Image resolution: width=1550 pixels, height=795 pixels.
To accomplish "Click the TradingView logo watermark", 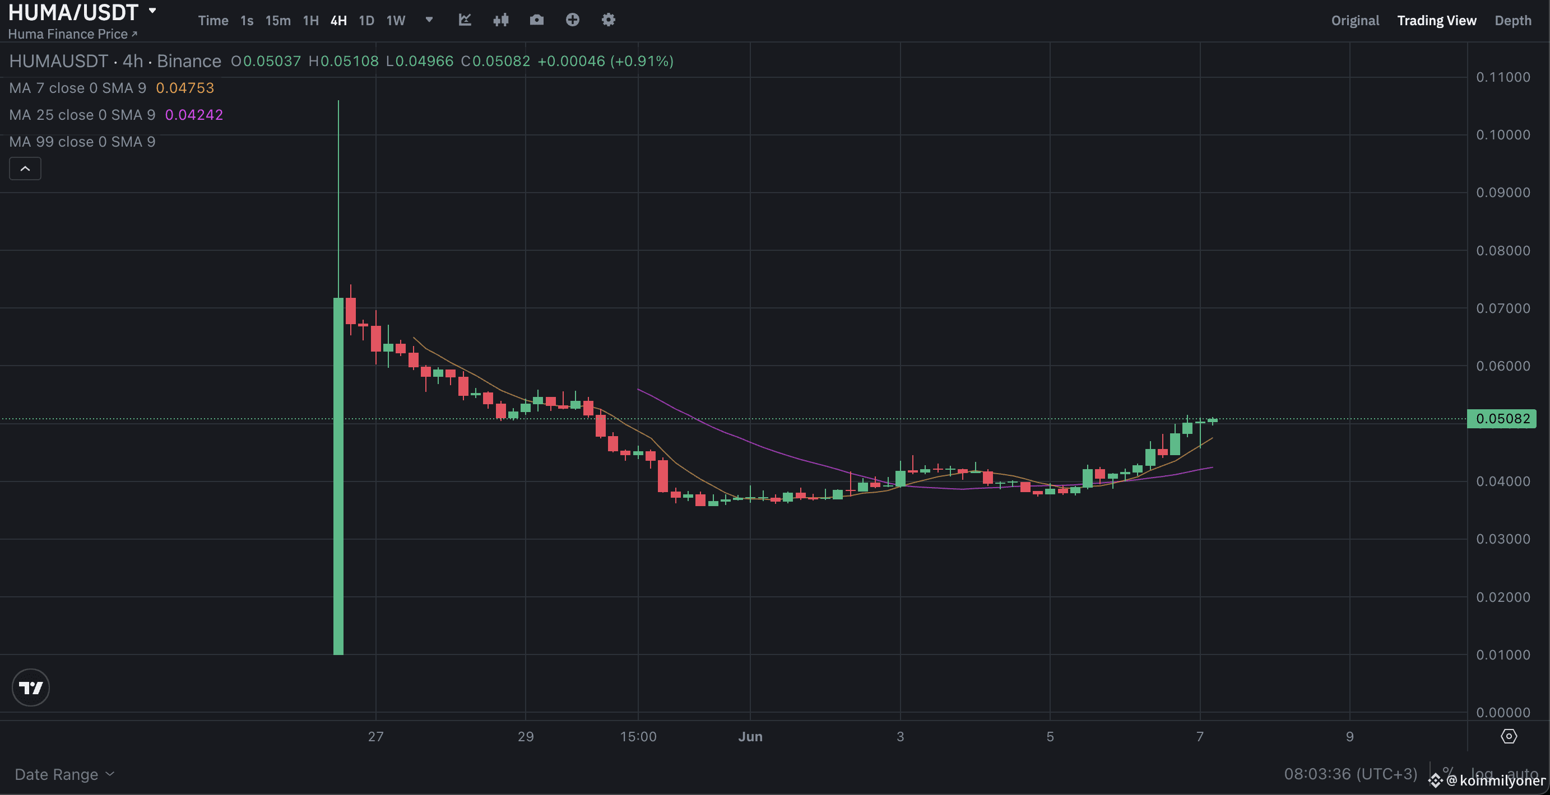I will point(31,688).
